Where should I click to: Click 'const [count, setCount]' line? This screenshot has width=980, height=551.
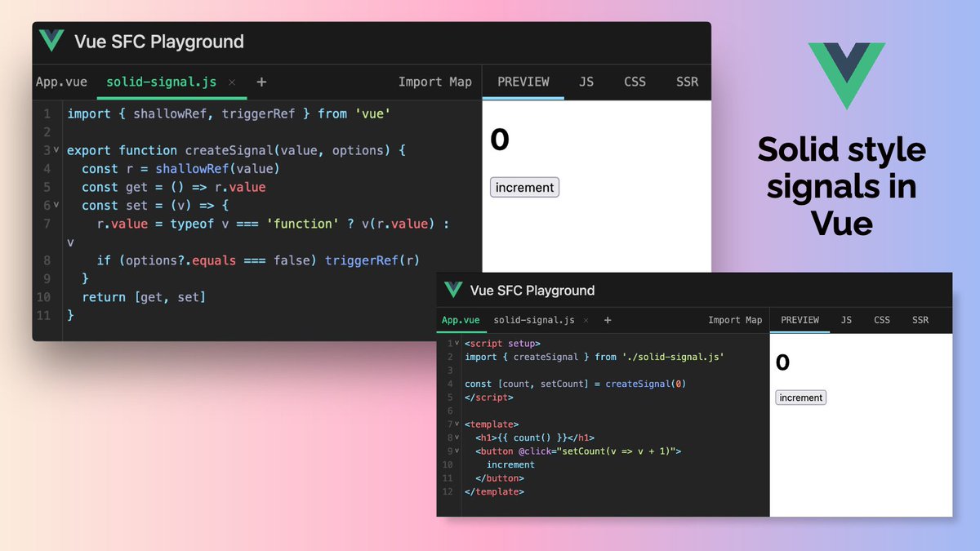tap(575, 384)
